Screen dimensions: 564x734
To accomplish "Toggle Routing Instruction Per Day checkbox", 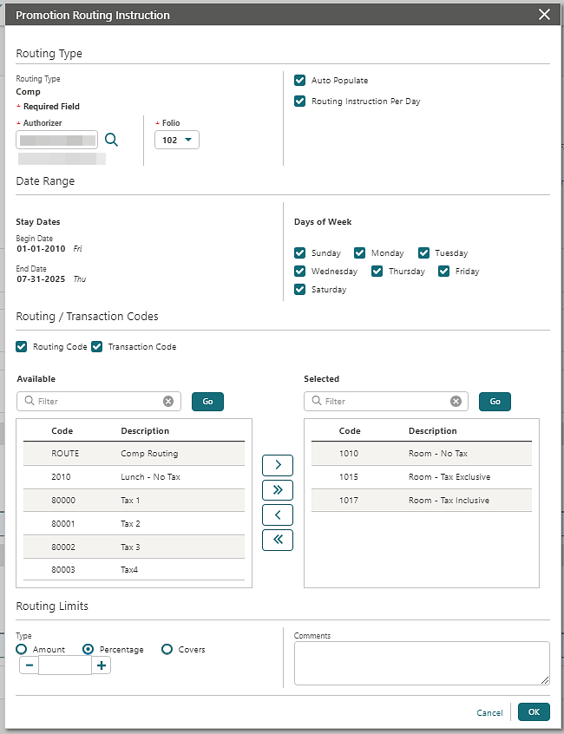I will (300, 102).
